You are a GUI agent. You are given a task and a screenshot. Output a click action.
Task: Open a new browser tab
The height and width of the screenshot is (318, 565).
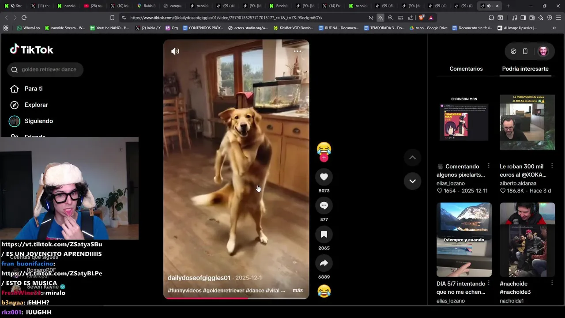click(x=508, y=6)
